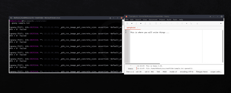Click the 'geany sample.txt' command in terminal

click(21, 23)
